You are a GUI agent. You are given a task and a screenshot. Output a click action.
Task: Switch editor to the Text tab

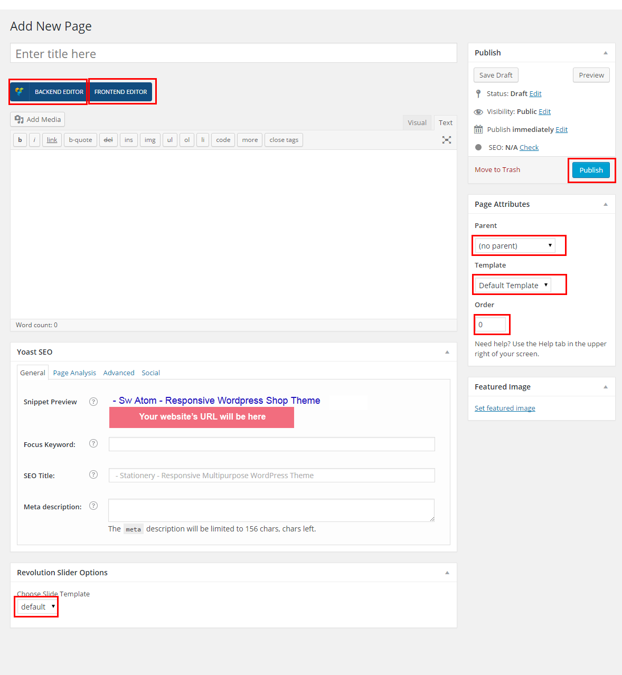(x=446, y=122)
